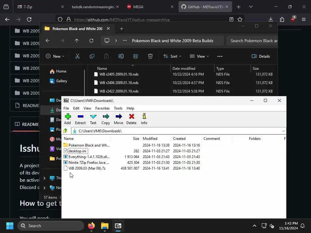311x233 pixels.
Task: Expand the 7-Zip address path dropdown
Action: (283, 131)
